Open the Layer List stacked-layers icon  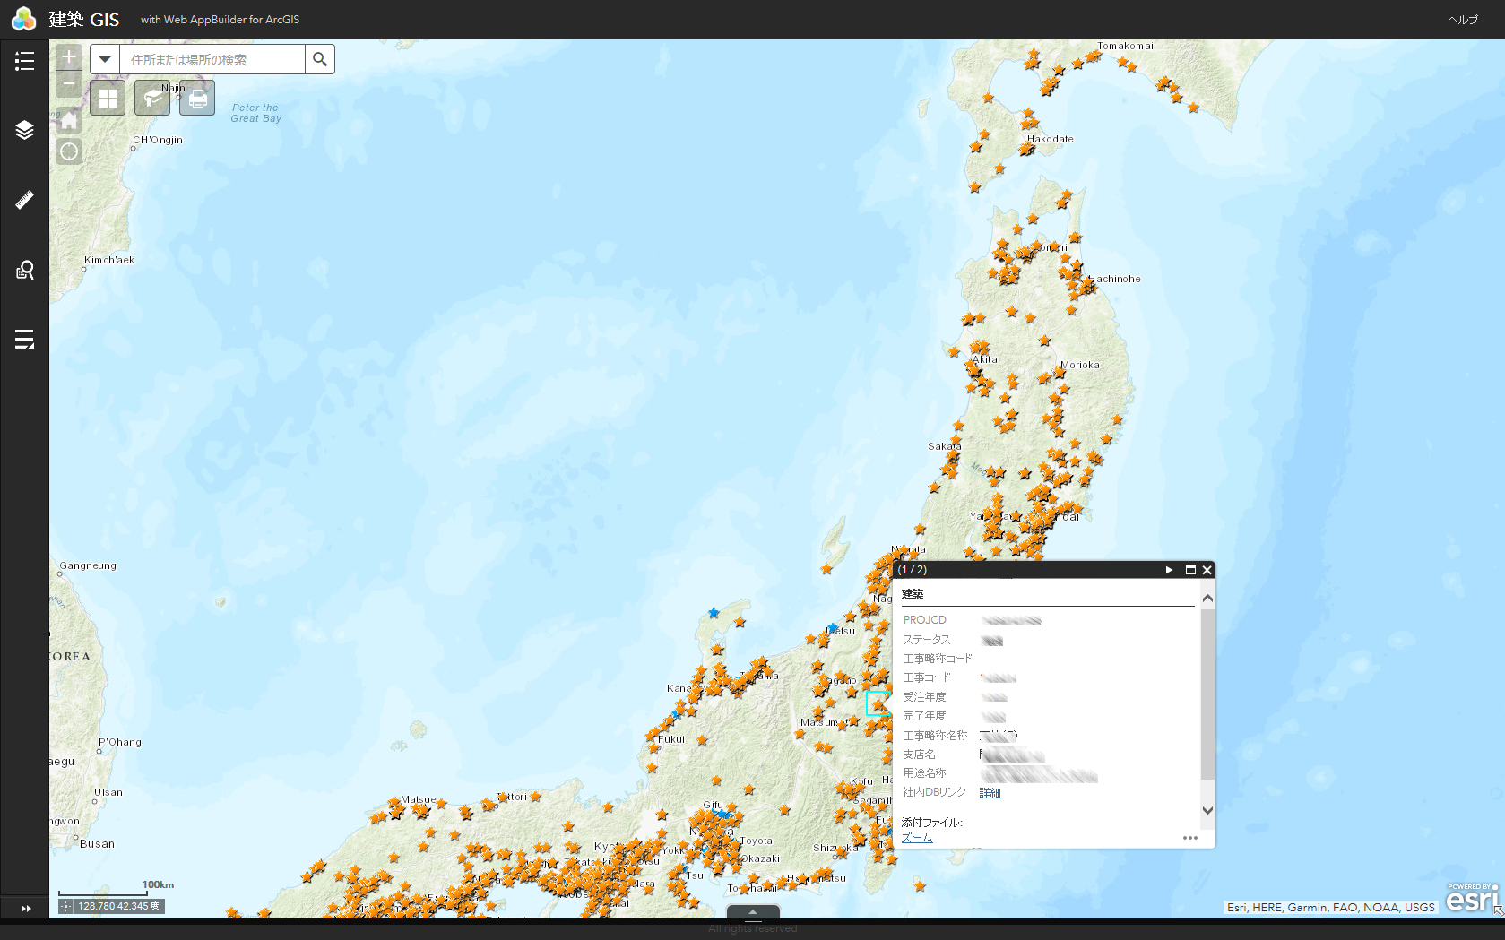point(24,130)
